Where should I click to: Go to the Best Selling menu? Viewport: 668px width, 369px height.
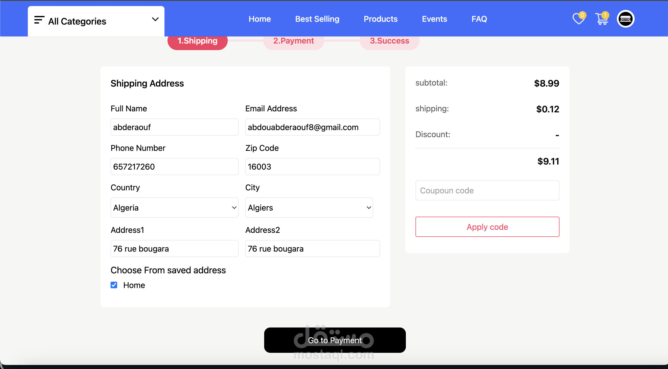click(317, 19)
